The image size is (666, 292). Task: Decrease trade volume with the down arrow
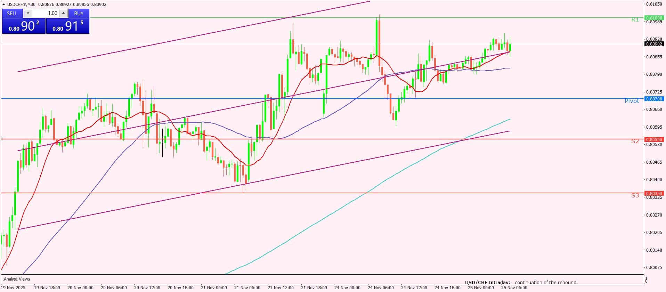pos(28,13)
